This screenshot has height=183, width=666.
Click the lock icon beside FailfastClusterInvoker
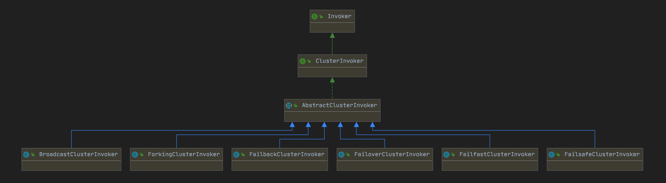pos(453,155)
